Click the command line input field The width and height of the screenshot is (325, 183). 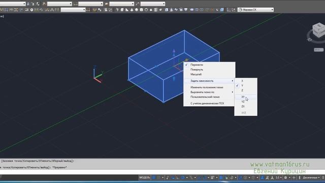pyautogui.click(x=162, y=172)
